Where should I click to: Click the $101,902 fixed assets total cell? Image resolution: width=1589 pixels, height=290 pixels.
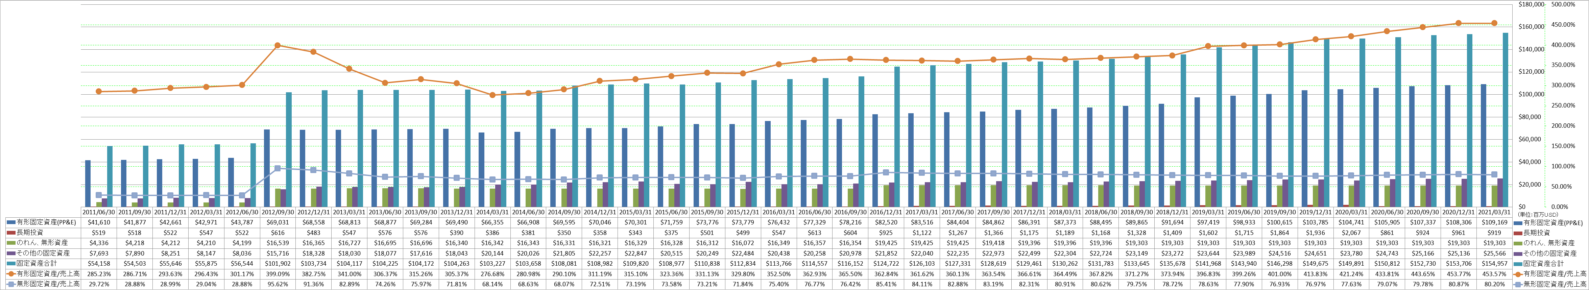click(x=278, y=264)
